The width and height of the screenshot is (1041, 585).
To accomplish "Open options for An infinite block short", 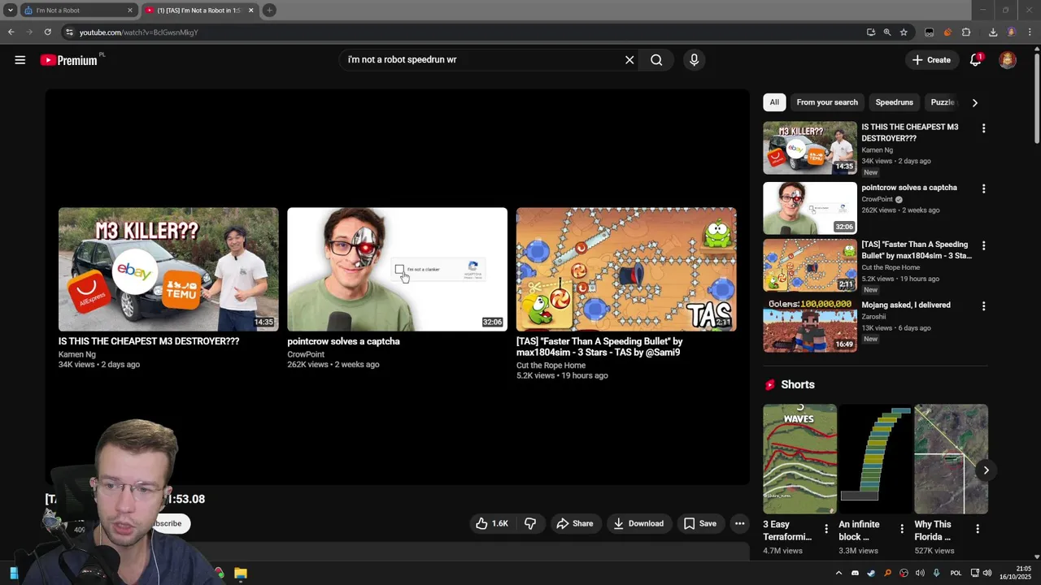I will pos(902,529).
